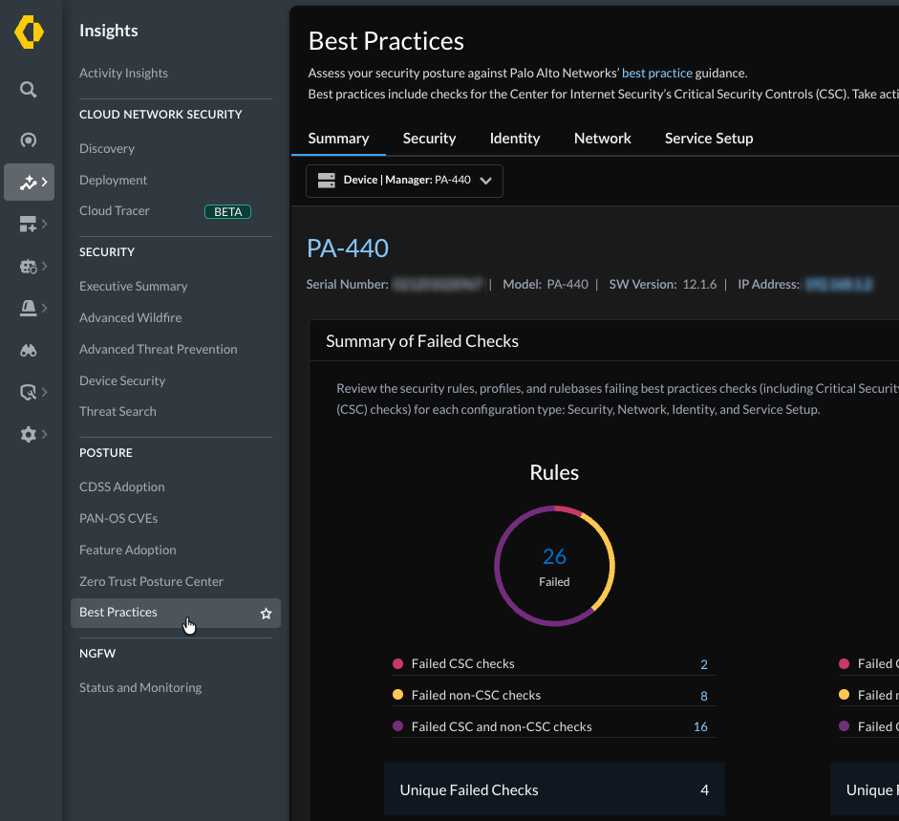
Task: Expand chevron beside settings gear icon
Action: click(x=45, y=434)
